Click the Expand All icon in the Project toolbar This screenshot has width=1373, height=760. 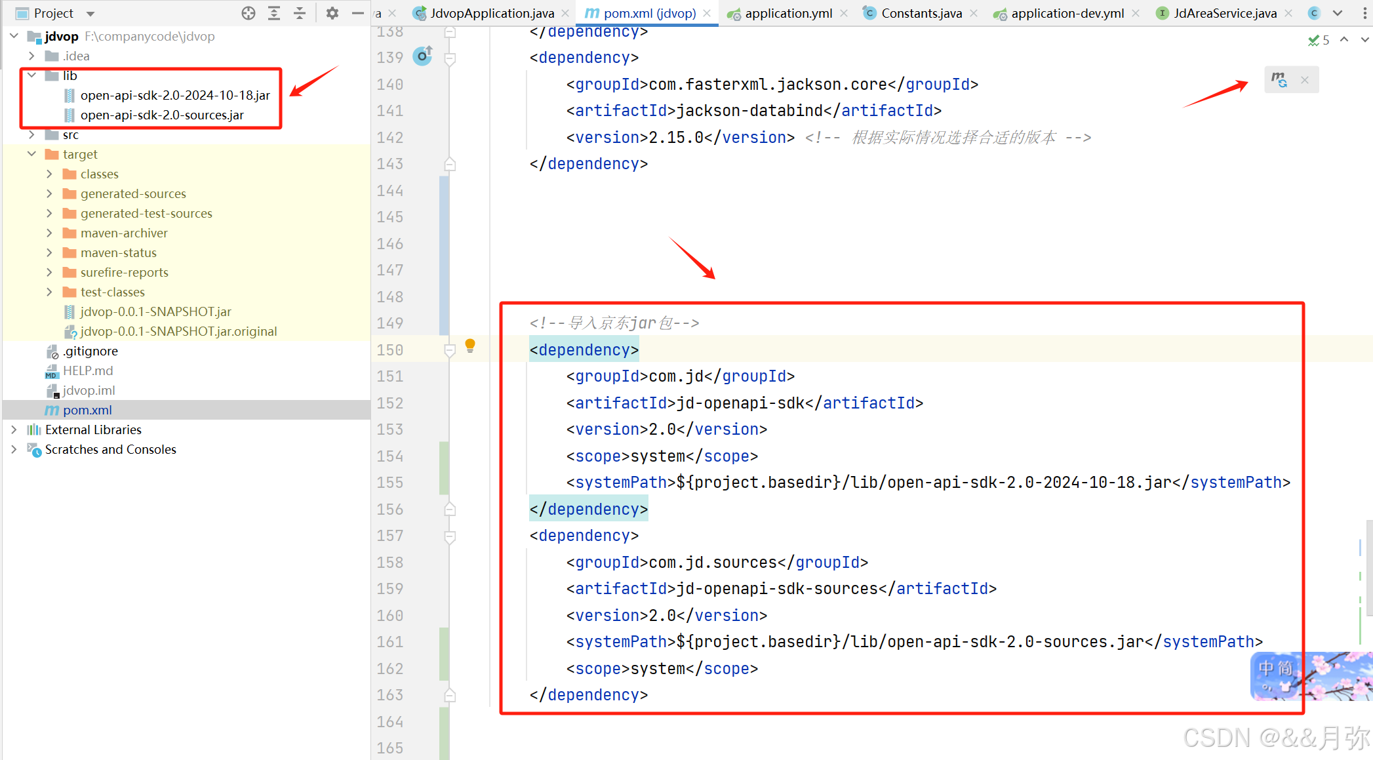point(274,13)
